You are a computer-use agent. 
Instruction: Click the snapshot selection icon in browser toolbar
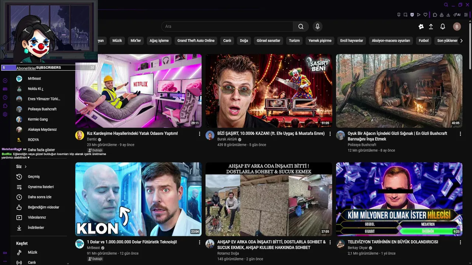405,15
